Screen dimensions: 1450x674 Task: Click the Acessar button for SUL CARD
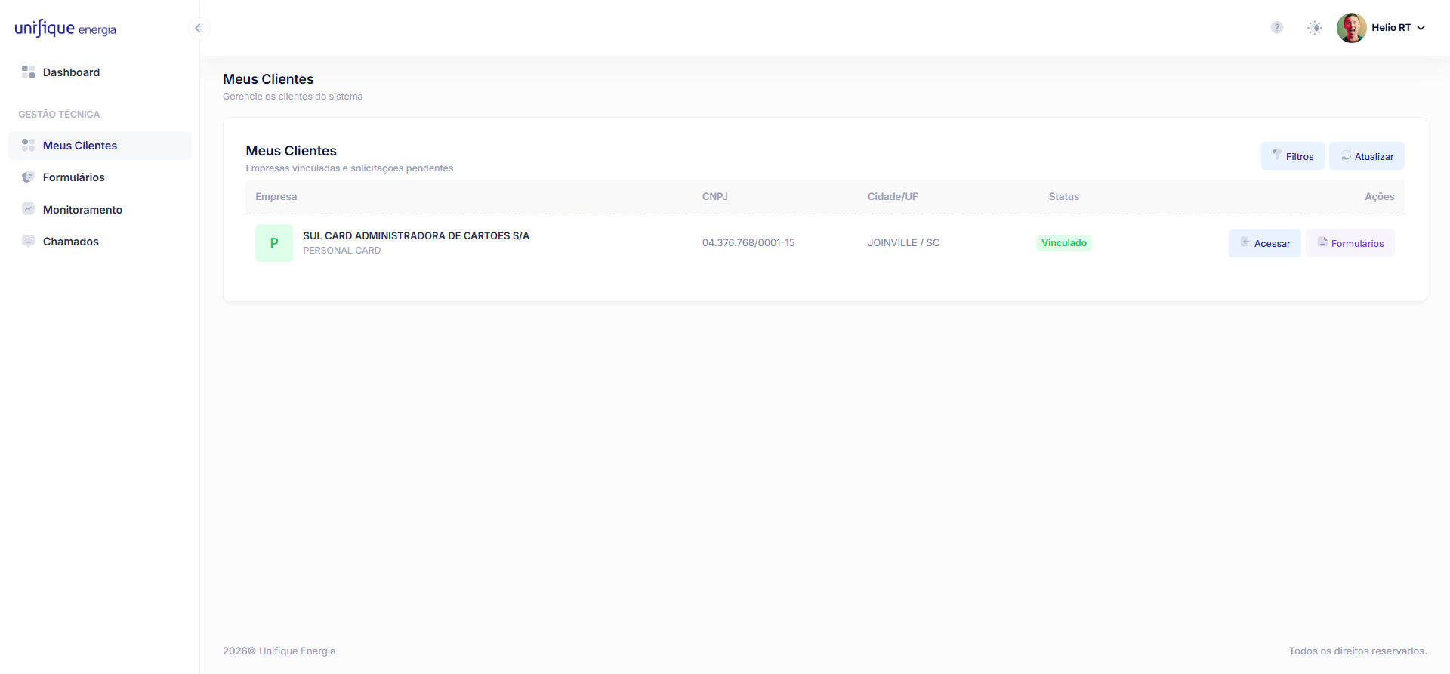coord(1265,243)
